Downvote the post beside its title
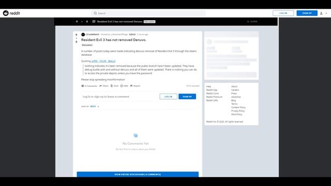 click(x=77, y=41)
